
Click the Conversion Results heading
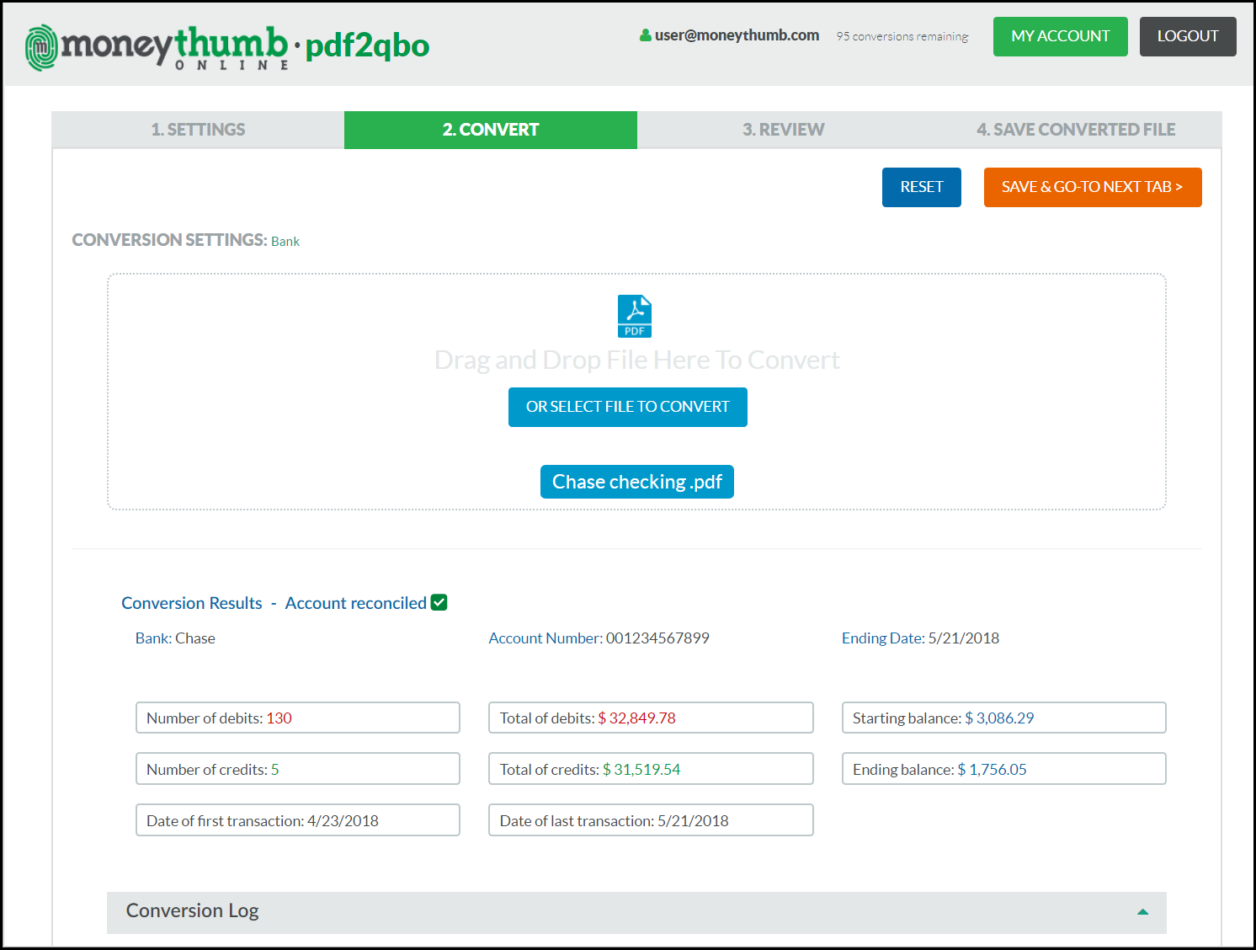tap(192, 603)
